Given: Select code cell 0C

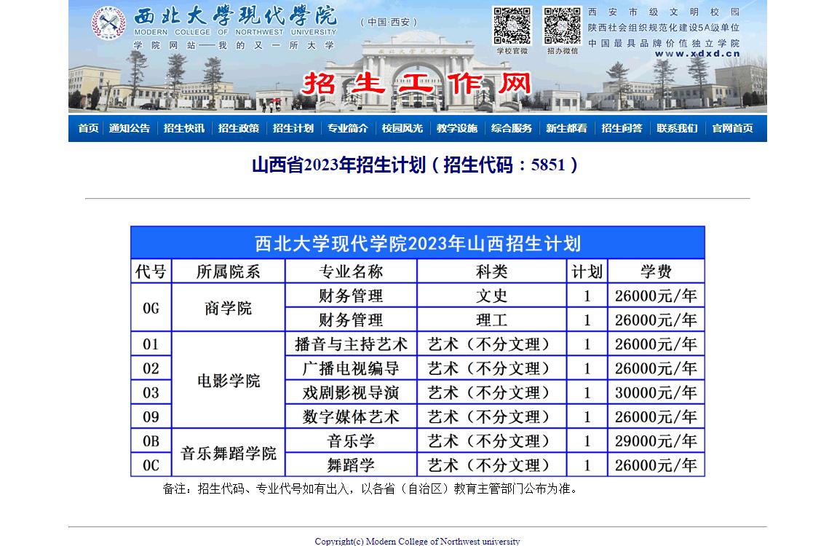Looking at the screenshot, I should 151,465.
